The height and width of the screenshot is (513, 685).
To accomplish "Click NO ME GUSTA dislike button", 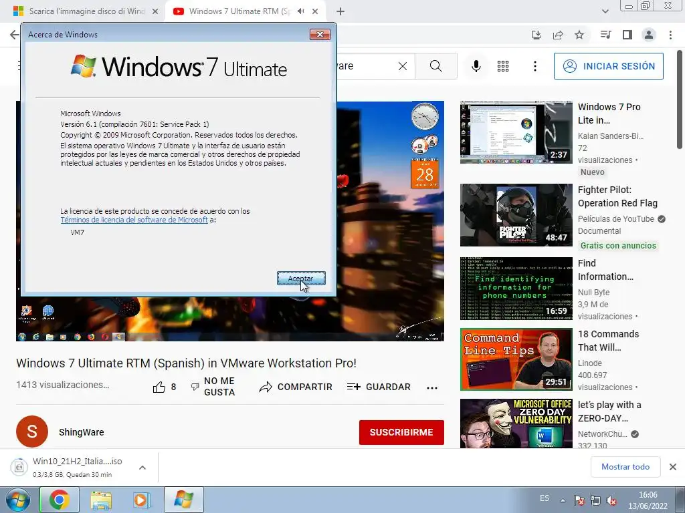I will point(213,387).
